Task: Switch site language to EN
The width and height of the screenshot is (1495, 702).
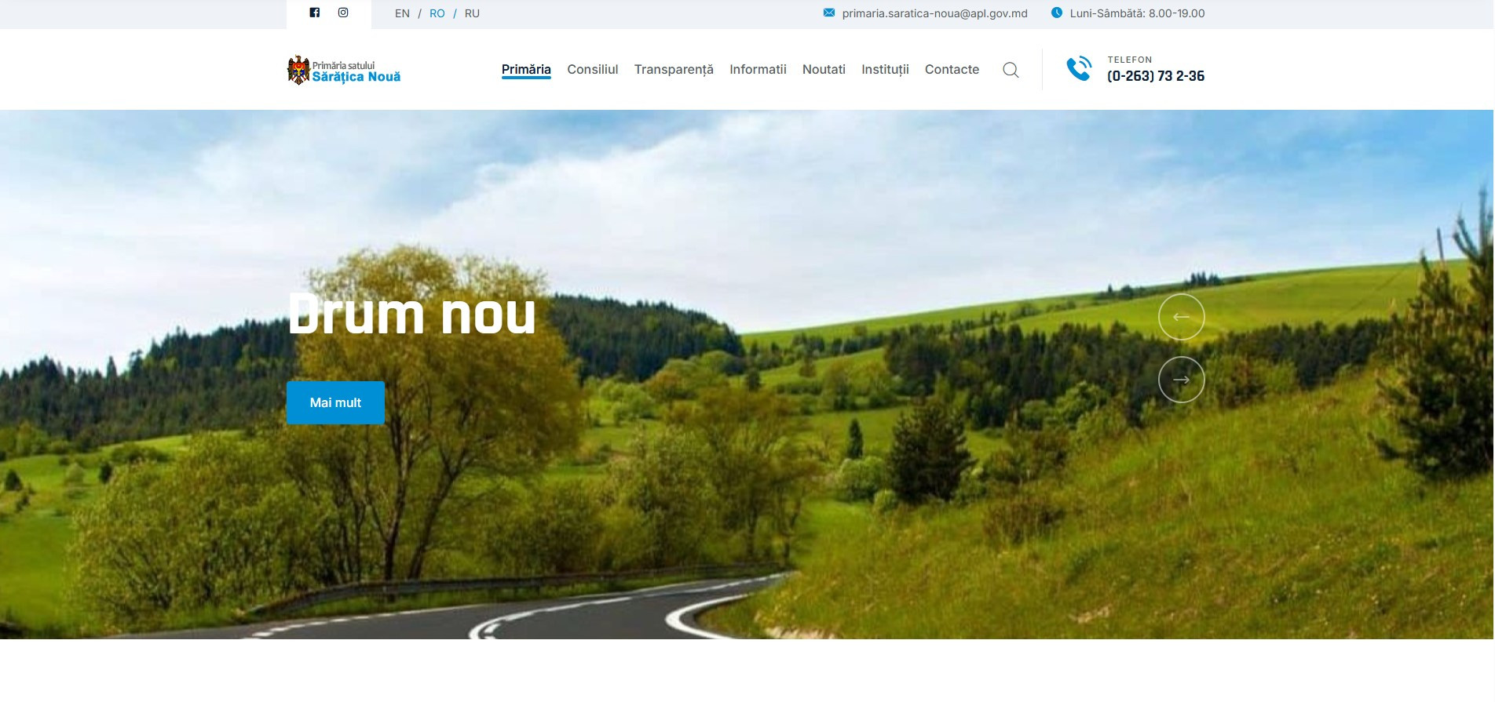Action: tap(402, 13)
